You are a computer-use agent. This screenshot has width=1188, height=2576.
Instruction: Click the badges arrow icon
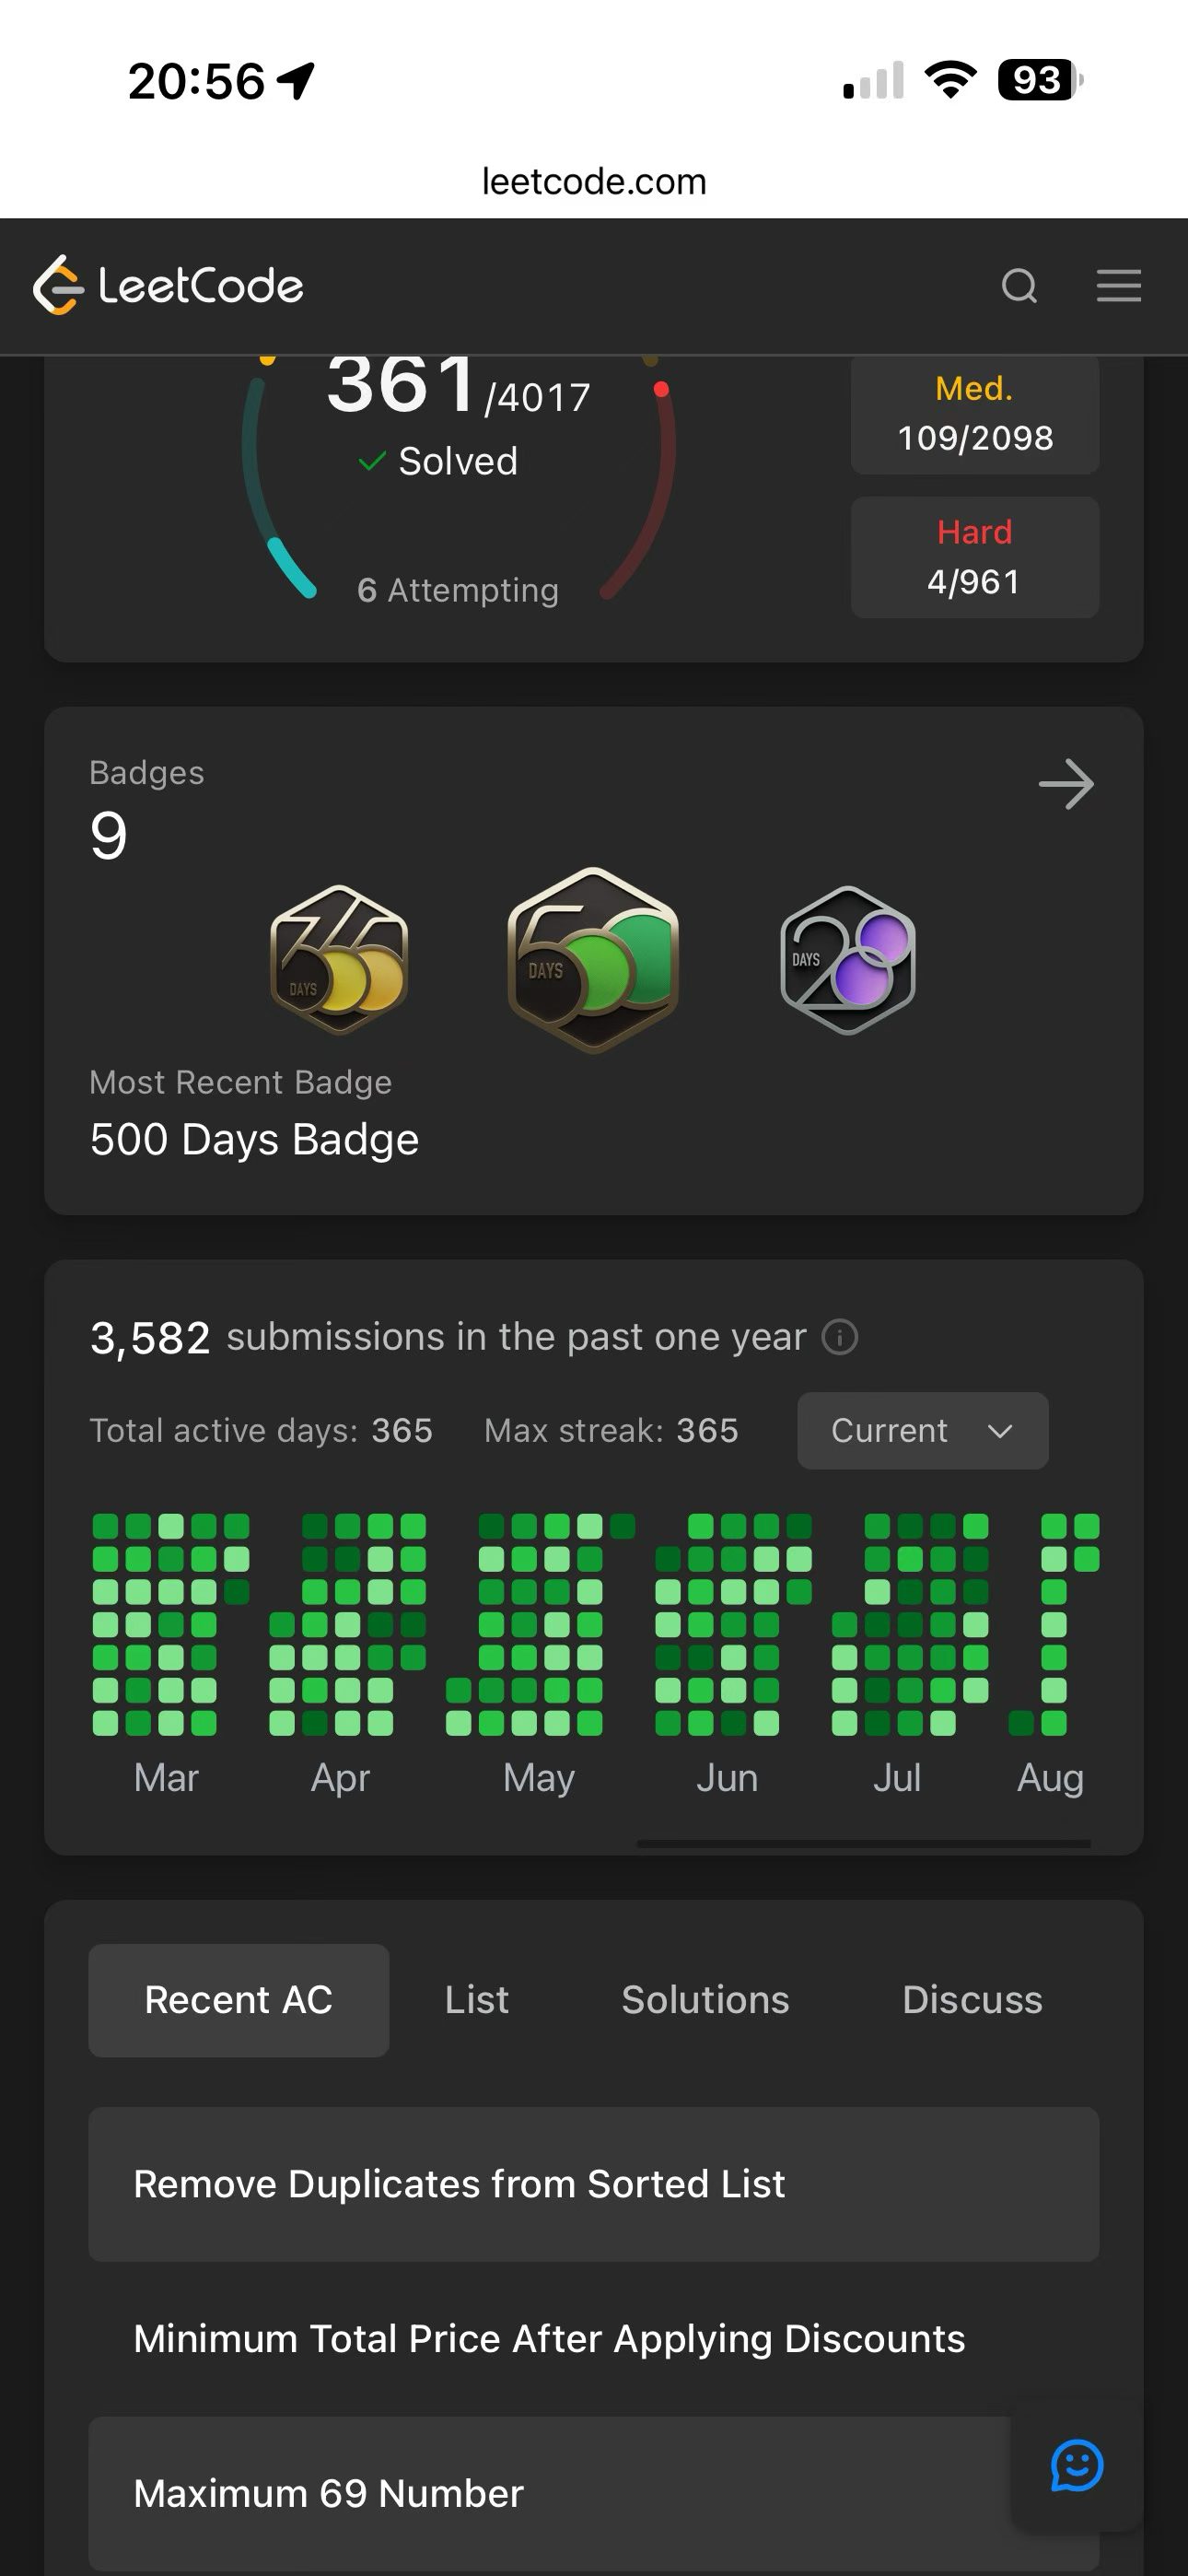pos(1066,784)
